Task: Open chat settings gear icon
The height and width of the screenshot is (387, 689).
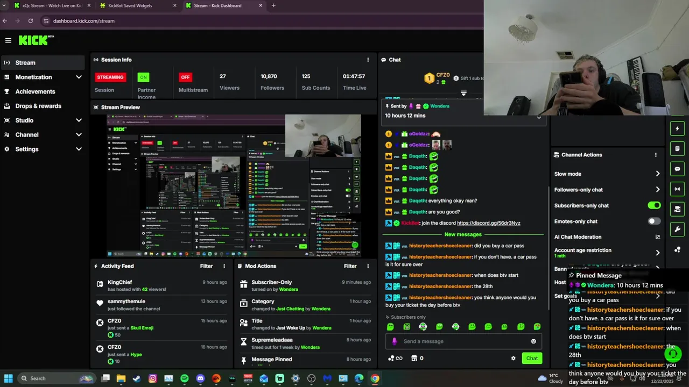Action: 513,358
